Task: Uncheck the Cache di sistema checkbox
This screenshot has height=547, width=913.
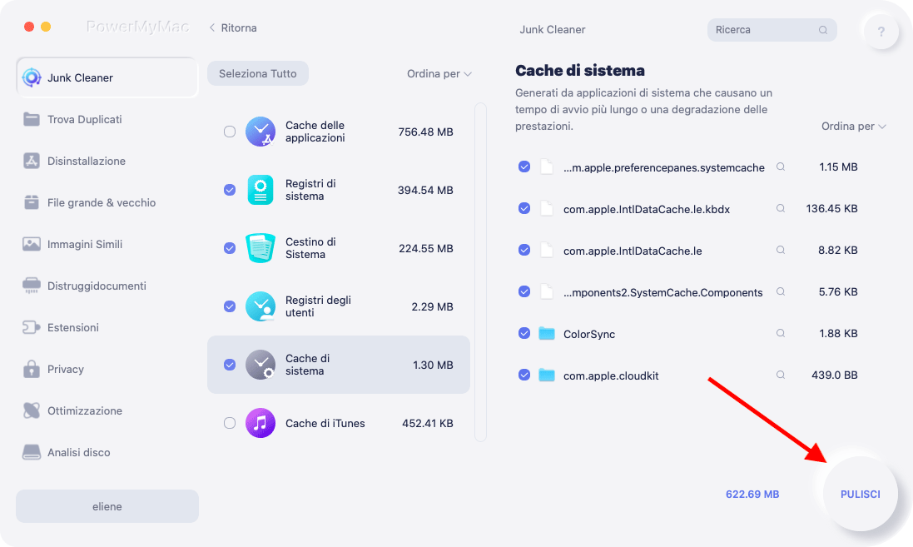Action: point(230,365)
